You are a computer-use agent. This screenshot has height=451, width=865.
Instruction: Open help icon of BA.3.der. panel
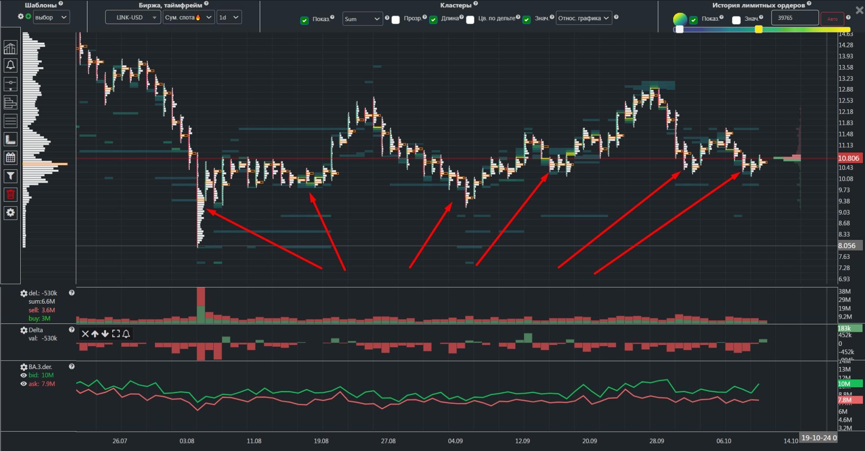tap(72, 367)
